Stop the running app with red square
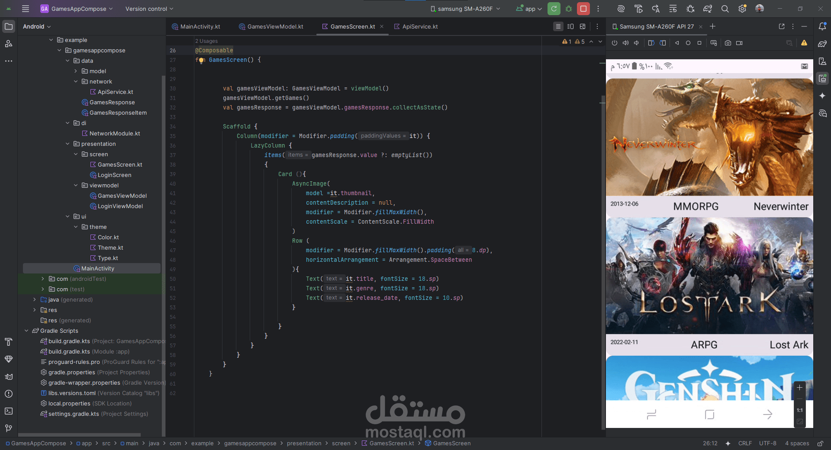This screenshot has width=831, height=450. [x=583, y=9]
